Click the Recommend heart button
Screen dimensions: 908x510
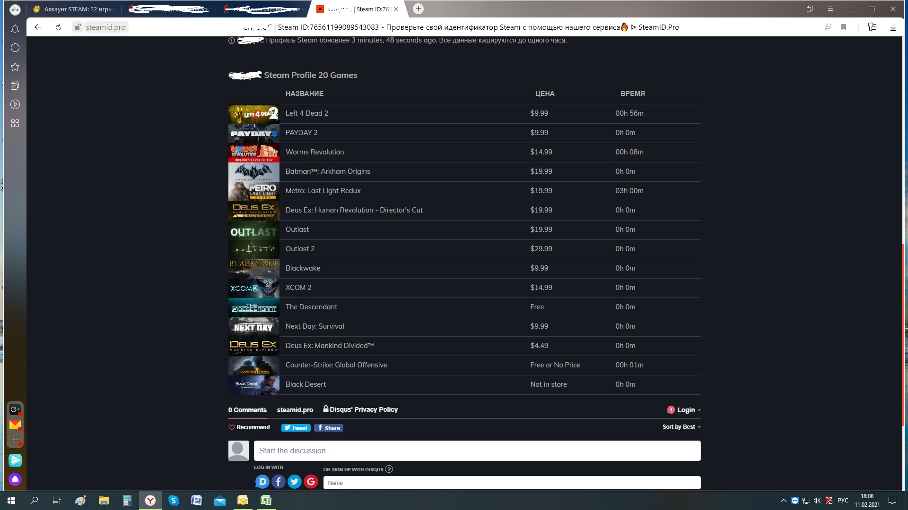[x=249, y=427]
